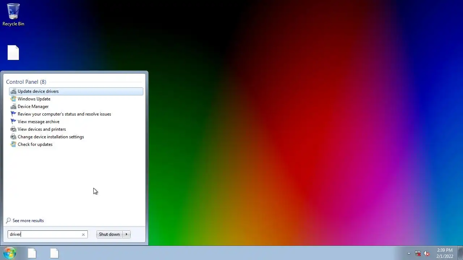463x260 pixels.
Task: Open Windows Update search result
Action: click(x=76, y=99)
